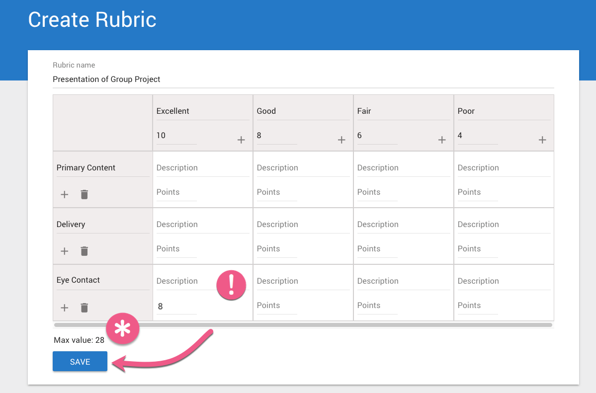
Task: Delete the Primary Content row with trash icon
Action: click(85, 194)
